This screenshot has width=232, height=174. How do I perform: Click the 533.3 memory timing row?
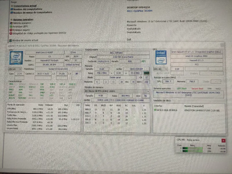coord(116,116)
